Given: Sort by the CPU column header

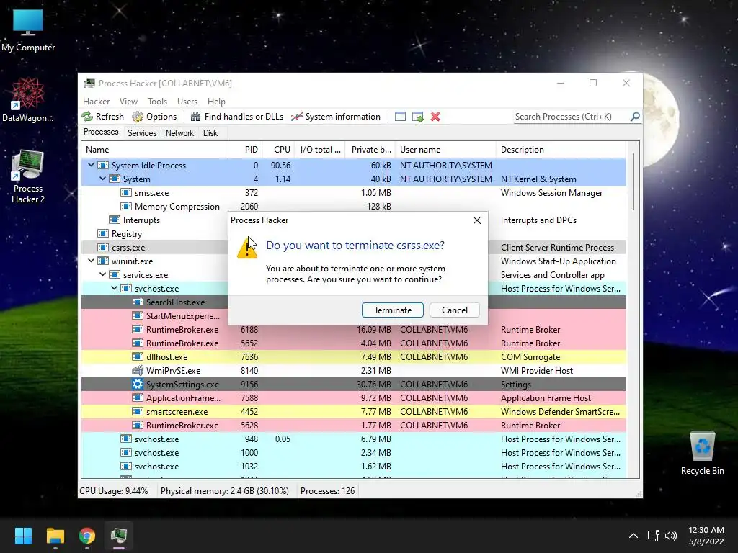Looking at the screenshot, I should (x=278, y=150).
